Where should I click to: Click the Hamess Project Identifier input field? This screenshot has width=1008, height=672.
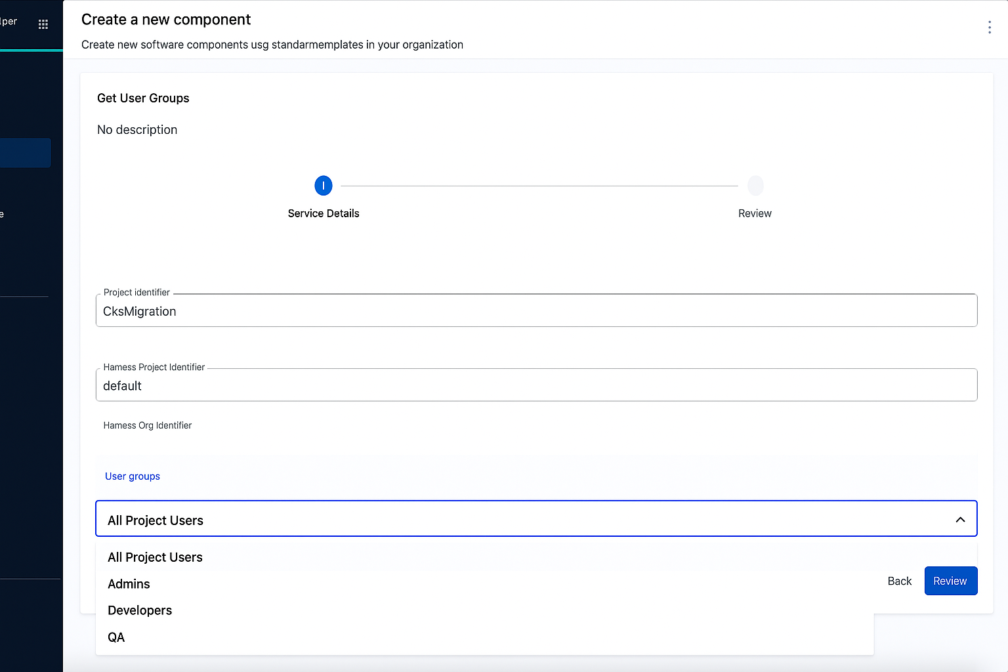pyautogui.click(x=536, y=386)
